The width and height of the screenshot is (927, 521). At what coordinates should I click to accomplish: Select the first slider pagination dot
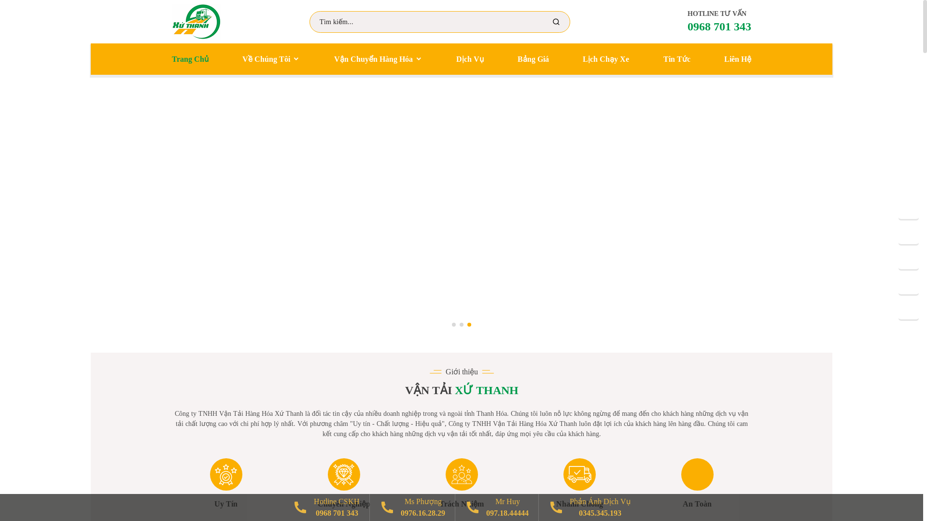454,325
